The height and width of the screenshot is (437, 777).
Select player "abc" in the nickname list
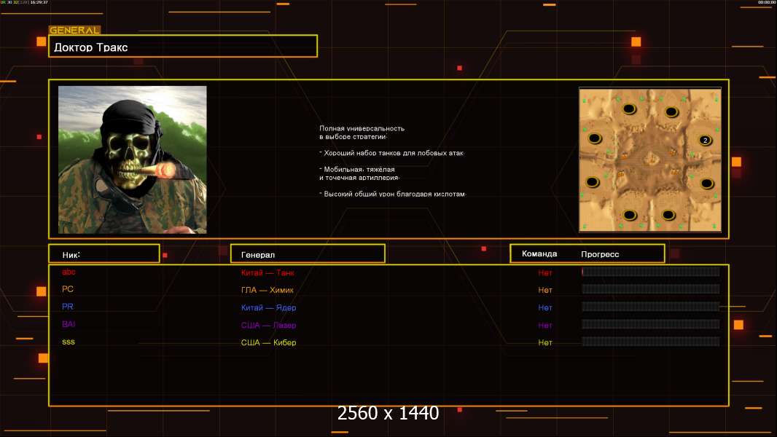pos(69,272)
